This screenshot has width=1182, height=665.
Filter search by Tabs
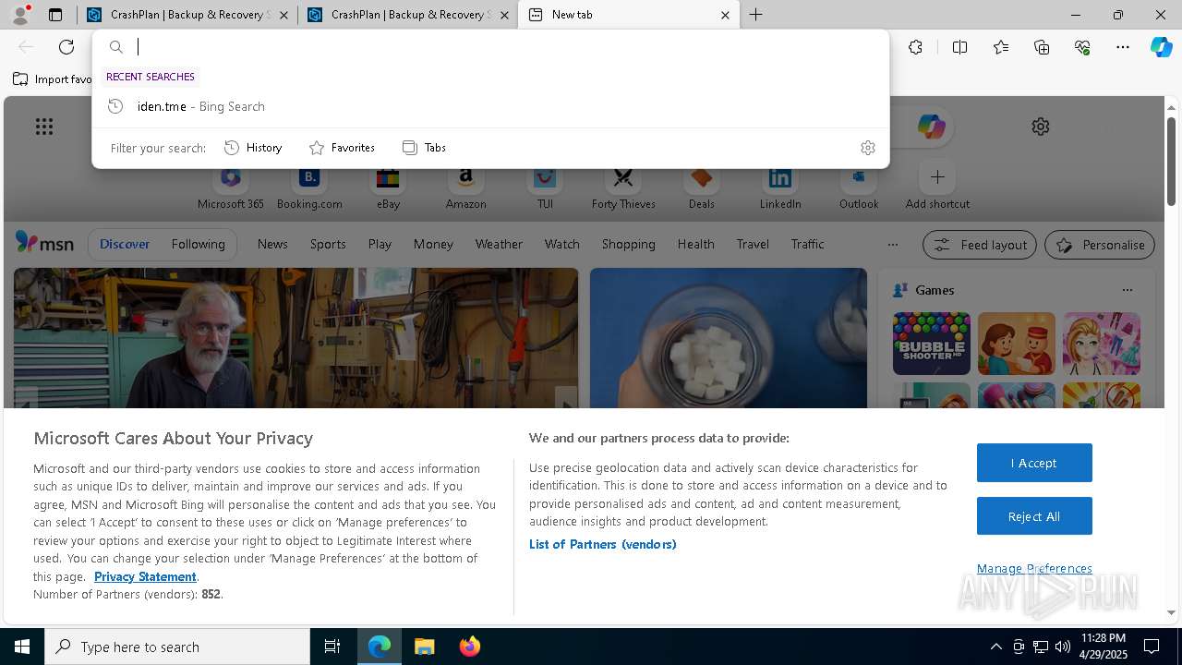click(424, 148)
